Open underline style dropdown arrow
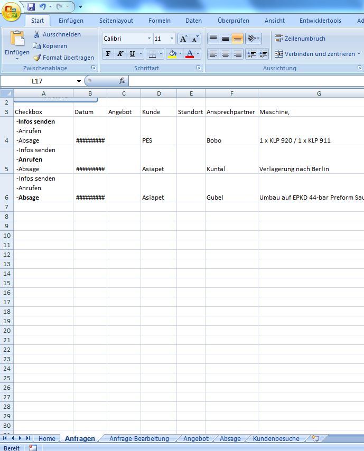Viewport: 364px width, 451px height. tap(141, 54)
